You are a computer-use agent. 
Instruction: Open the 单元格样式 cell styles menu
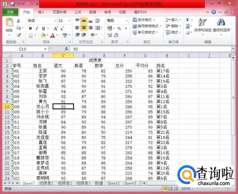[x=145, y=32]
